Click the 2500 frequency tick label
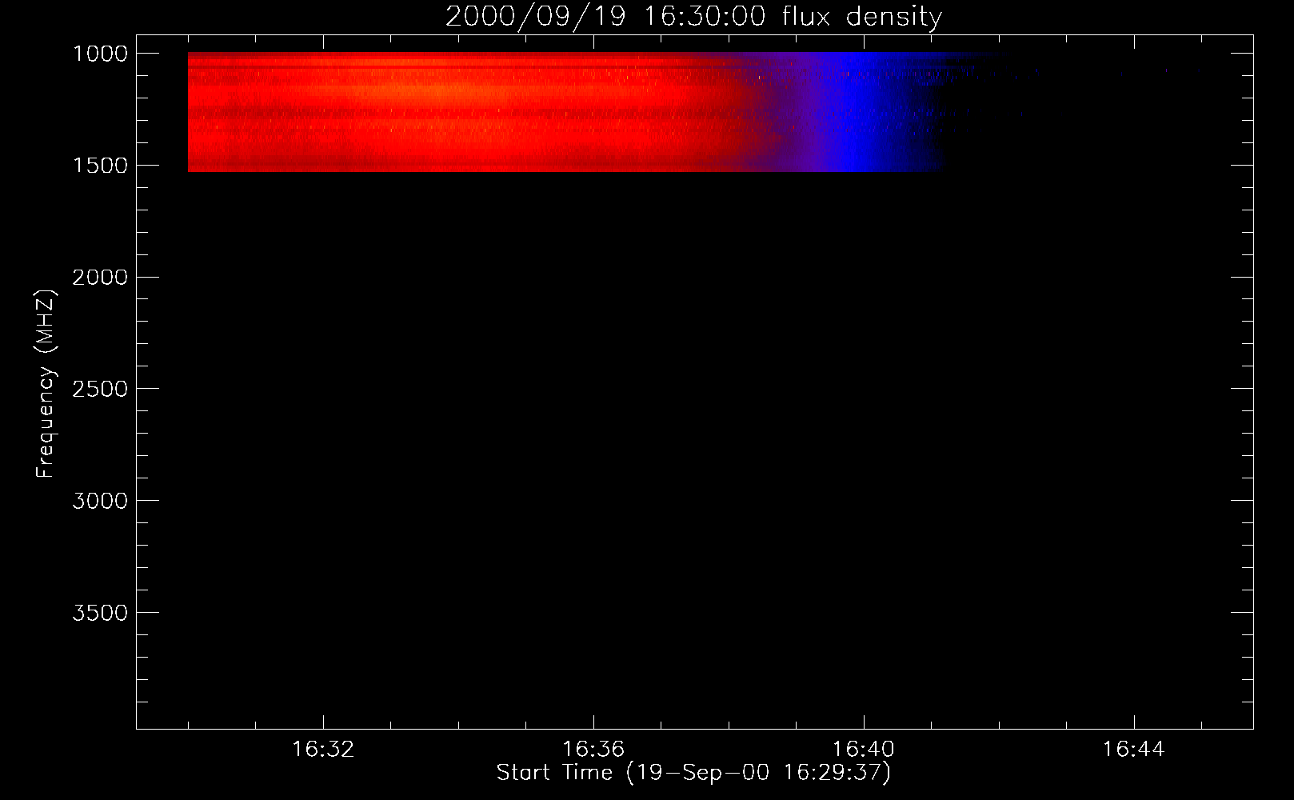 click(100, 390)
